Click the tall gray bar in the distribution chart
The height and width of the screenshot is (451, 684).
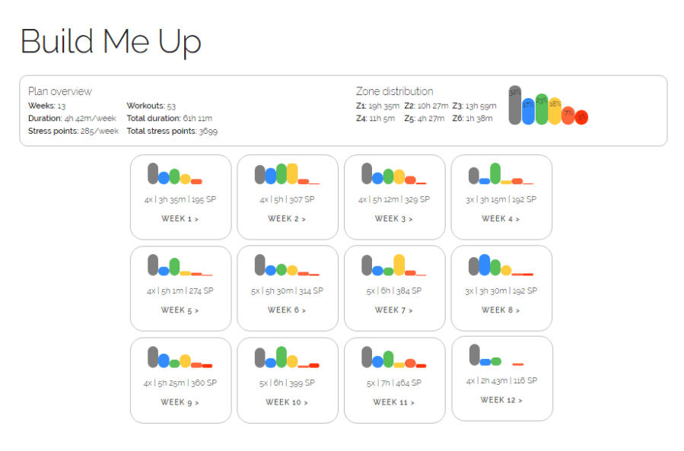click(515, 105)
